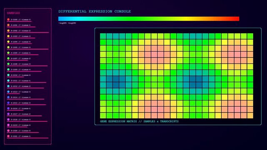Click the magenta bar under S-1013

[13, 94]
